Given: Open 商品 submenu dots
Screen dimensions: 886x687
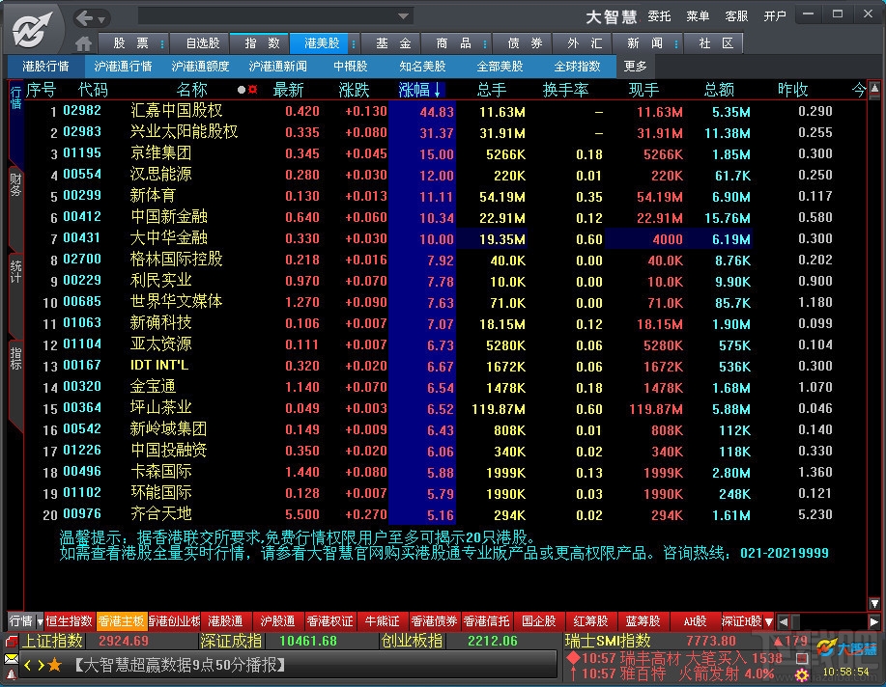Looking at the screenshot, I should click(485, 43).
